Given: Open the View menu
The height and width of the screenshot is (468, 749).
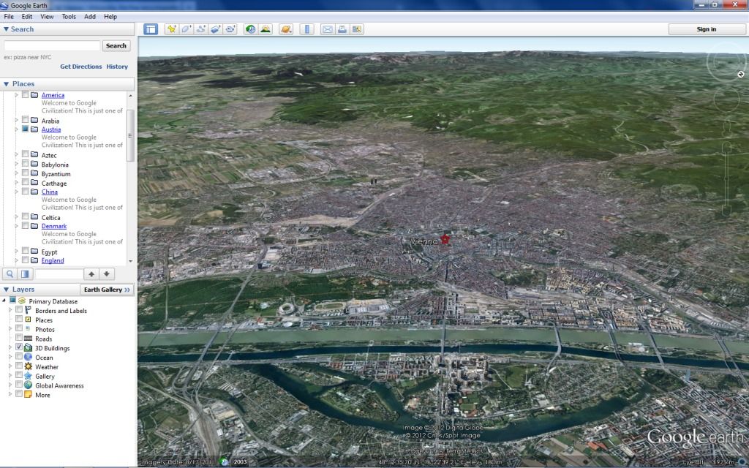Looking at the screenshot, I should click(x=47, y=16).
